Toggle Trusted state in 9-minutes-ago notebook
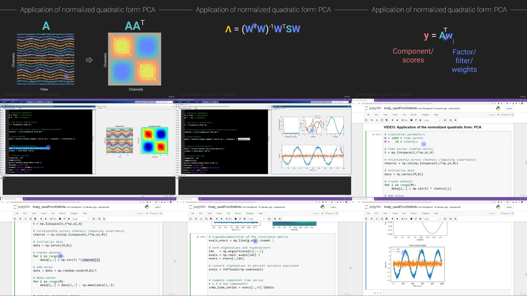The image size is (527, 296). (491, 115)
